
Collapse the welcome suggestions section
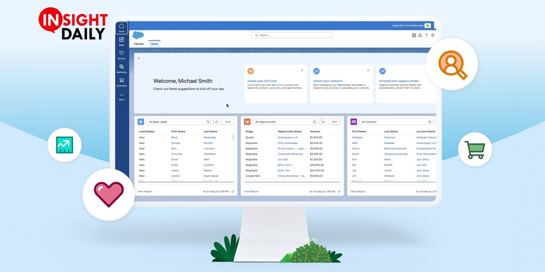click(139, 58)
